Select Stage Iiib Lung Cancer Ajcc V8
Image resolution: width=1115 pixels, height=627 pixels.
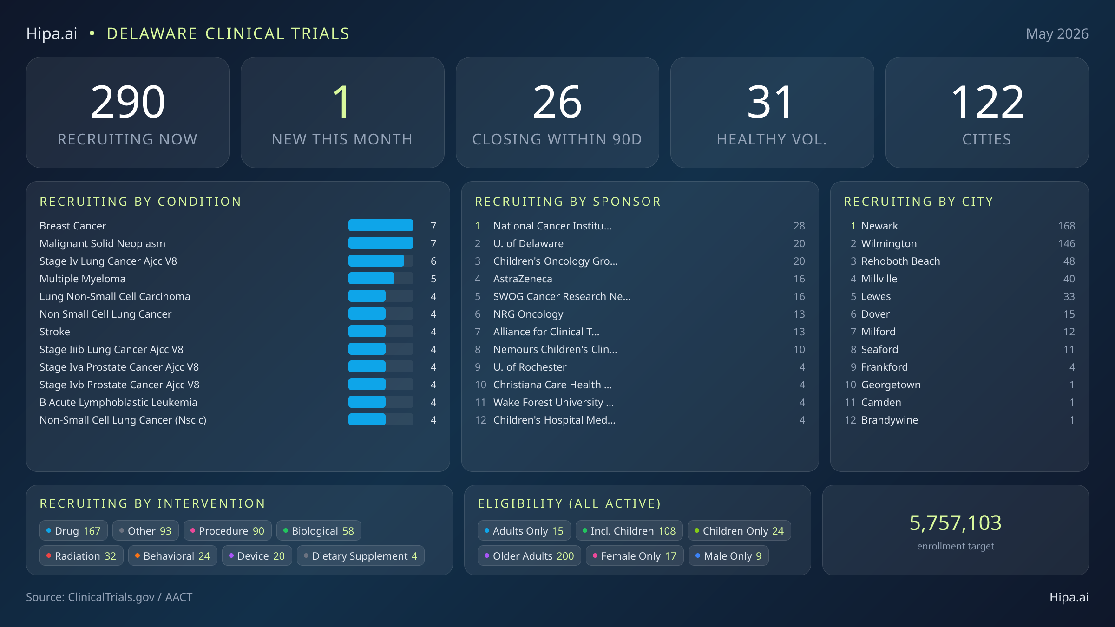(x=238, y=349)
